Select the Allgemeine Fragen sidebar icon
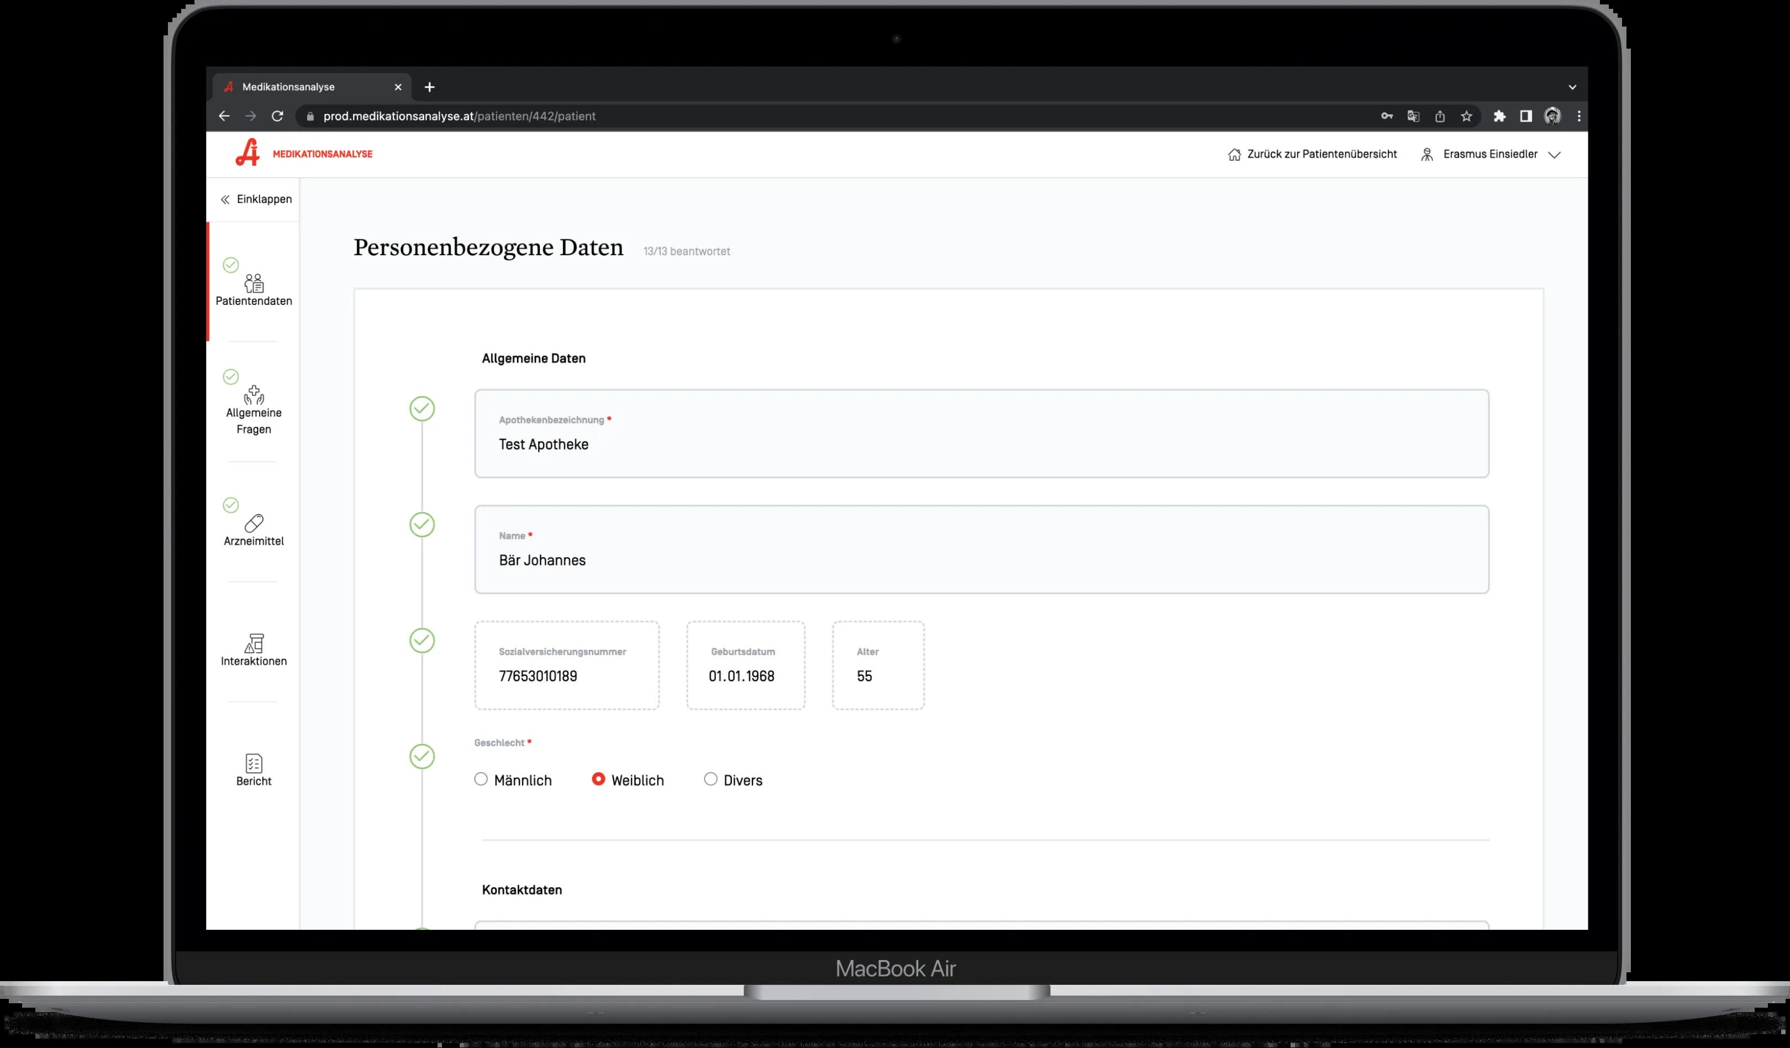 coord(254,395)
